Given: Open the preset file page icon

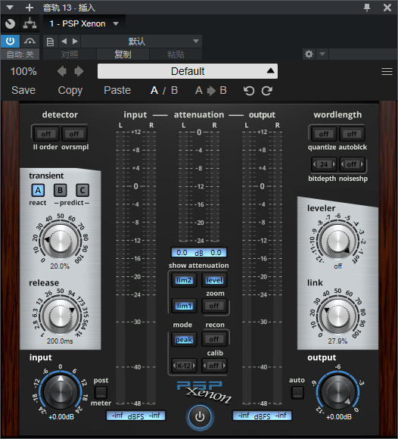Looking at the screenshot, I should [x=50, y=42].
